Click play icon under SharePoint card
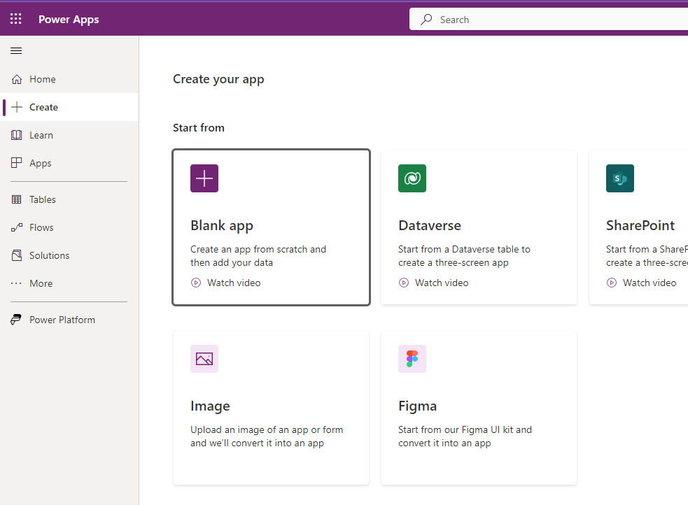The image size is (688, 505). pos(612,283)
